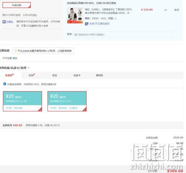Select the 领货码 tab
Image resolution: width=186 pixels, height=173 pixels.
(x=99, y=76)
